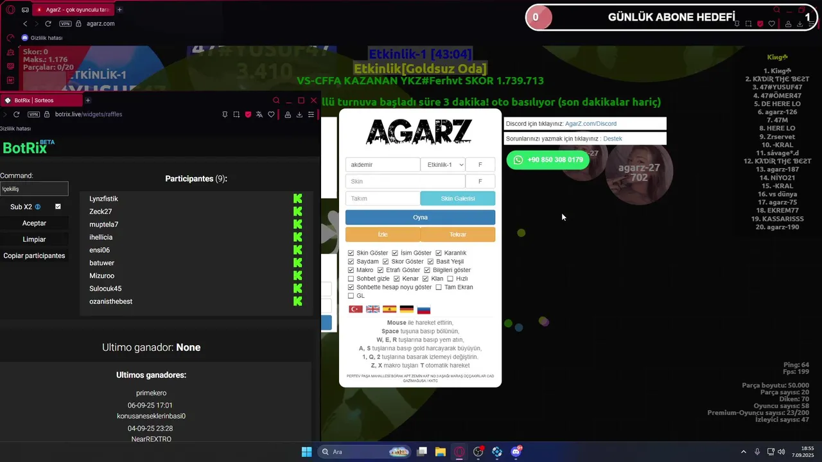Click the Limpiar button
This screenshot has height=462, width=822.
click(34, 239)
